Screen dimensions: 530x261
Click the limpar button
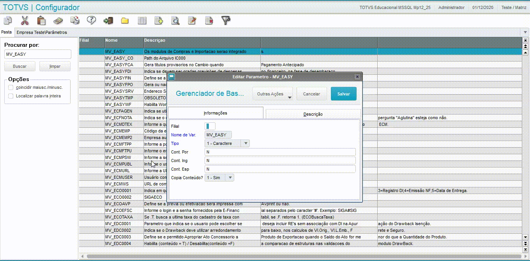coord(55,66)
